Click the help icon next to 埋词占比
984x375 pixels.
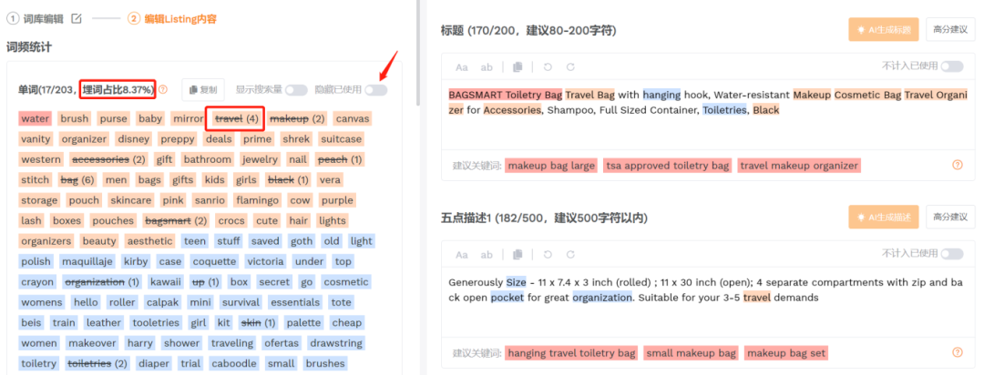coord(163,90)
